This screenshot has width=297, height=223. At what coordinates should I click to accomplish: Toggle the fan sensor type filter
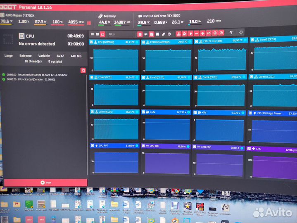pos(203,33)
